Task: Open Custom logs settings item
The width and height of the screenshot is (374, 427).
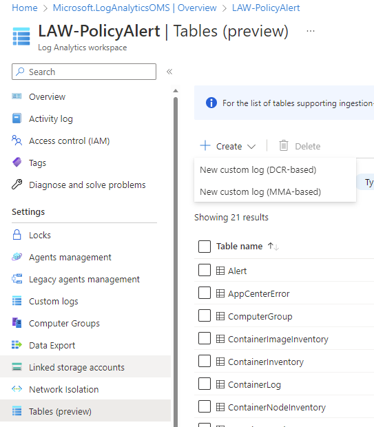Action: click(54, 301)
